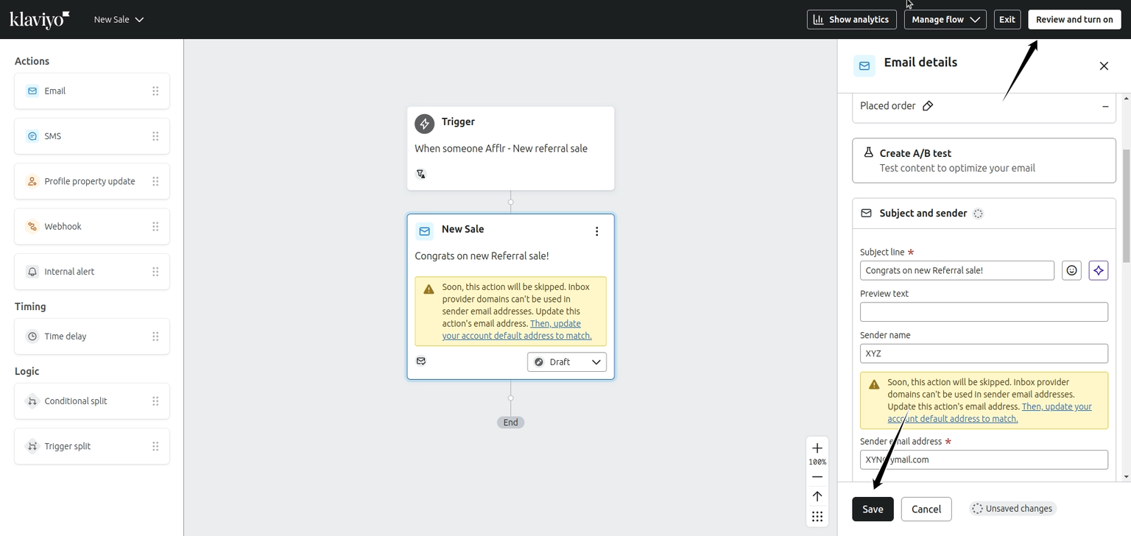Expand the Manage flow dropdown
Image resolution: width=1131 pixels, height=536 pixels.
945,20
